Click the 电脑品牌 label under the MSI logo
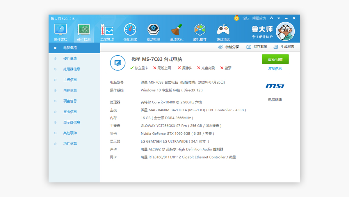The width and height of the screenshot is (349, 197). coord(275,100)
